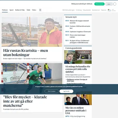The width and height of the screenshot is (118, 118).
Task: Open the Kundservice link
Action: tap(96, 10)
